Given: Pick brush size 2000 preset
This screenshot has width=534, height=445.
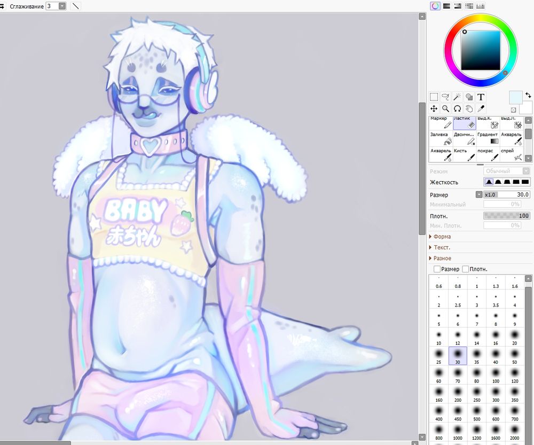Looking at the screenshot, I should pos(515,432).
